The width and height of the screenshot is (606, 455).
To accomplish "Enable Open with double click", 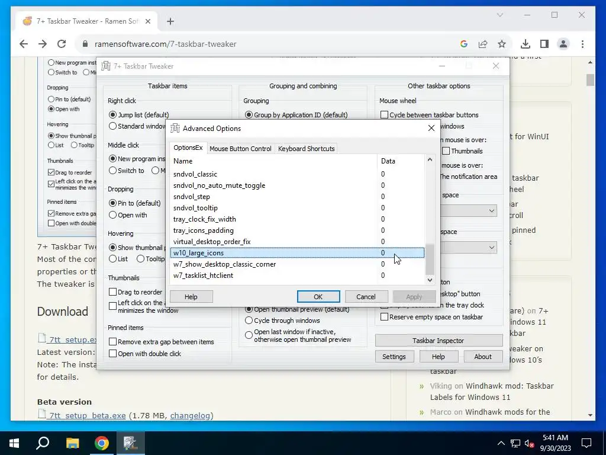I will coord(113,353).
